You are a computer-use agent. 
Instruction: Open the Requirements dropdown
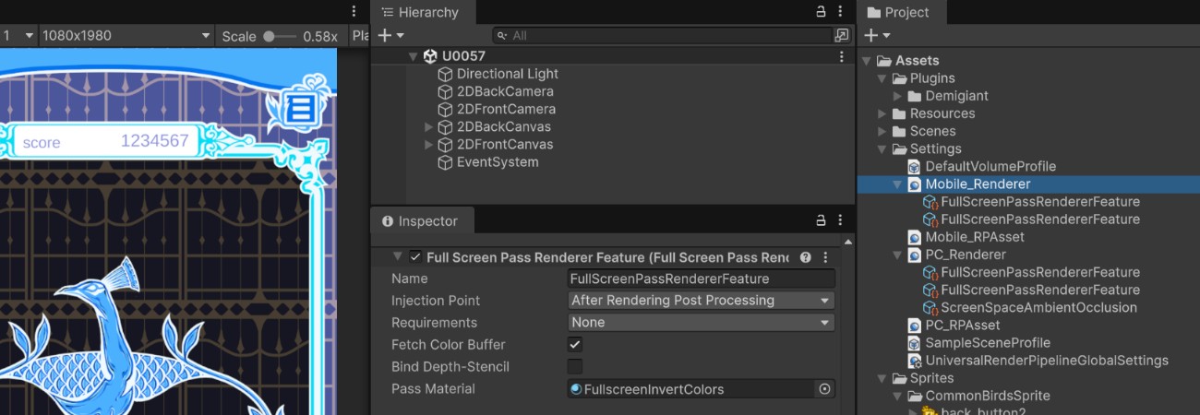[701, 323]
